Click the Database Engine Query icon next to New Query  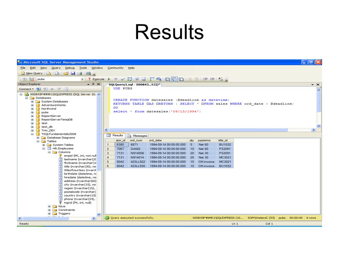click(x=49, y=73)
